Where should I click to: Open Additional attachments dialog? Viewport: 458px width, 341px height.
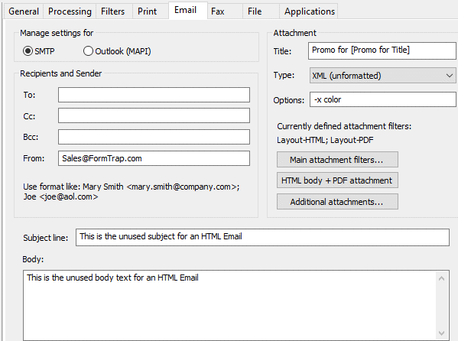click(337, 202)
